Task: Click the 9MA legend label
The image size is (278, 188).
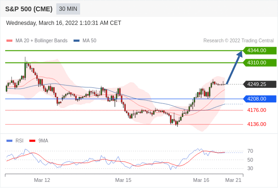Action: coord(43,141)
